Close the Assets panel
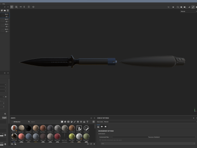The image size is (197, 148). pos(94,118)
